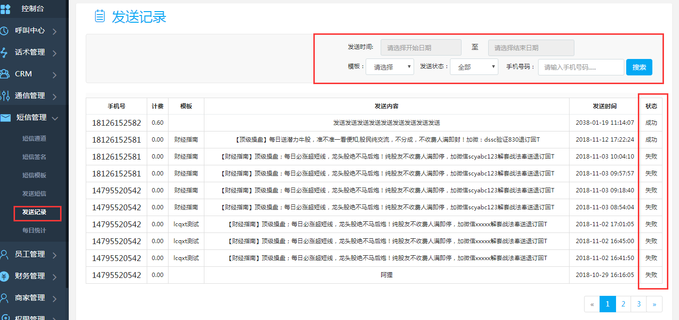Go to page 2 of results
Screen dimensions: 679x320
[x=623, y=304]
